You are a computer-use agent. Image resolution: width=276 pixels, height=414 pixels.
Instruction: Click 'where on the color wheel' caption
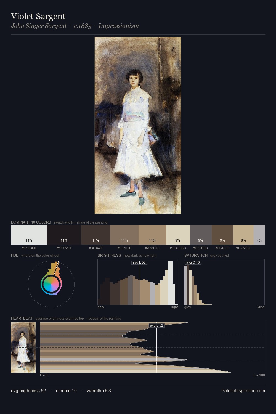tap(40, 256)
